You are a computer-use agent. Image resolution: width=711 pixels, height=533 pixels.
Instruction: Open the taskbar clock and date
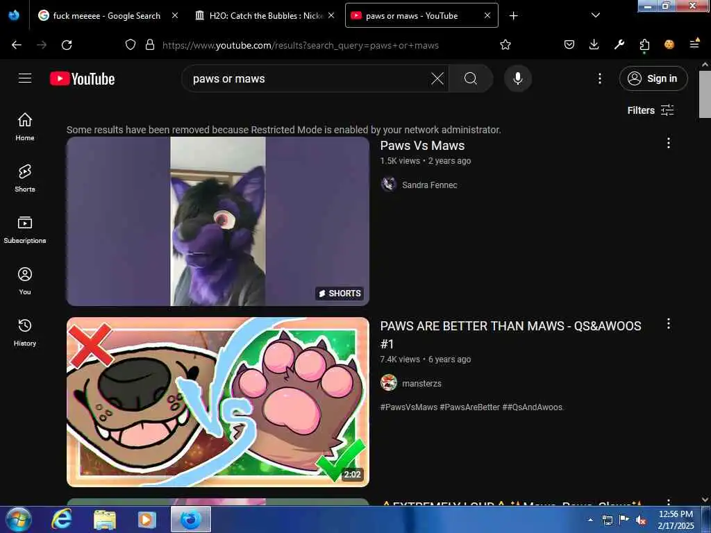pos(676,519)
